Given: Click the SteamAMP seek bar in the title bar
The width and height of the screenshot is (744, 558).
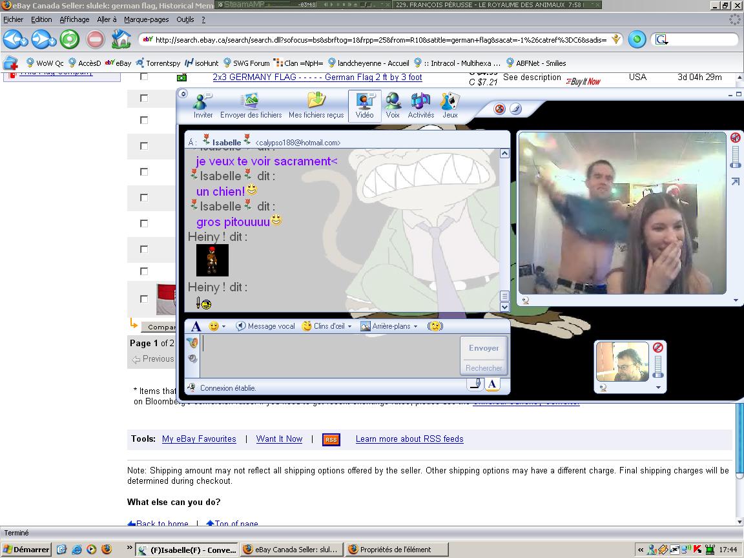Looking at the screenshot, I should click(284, 5).
